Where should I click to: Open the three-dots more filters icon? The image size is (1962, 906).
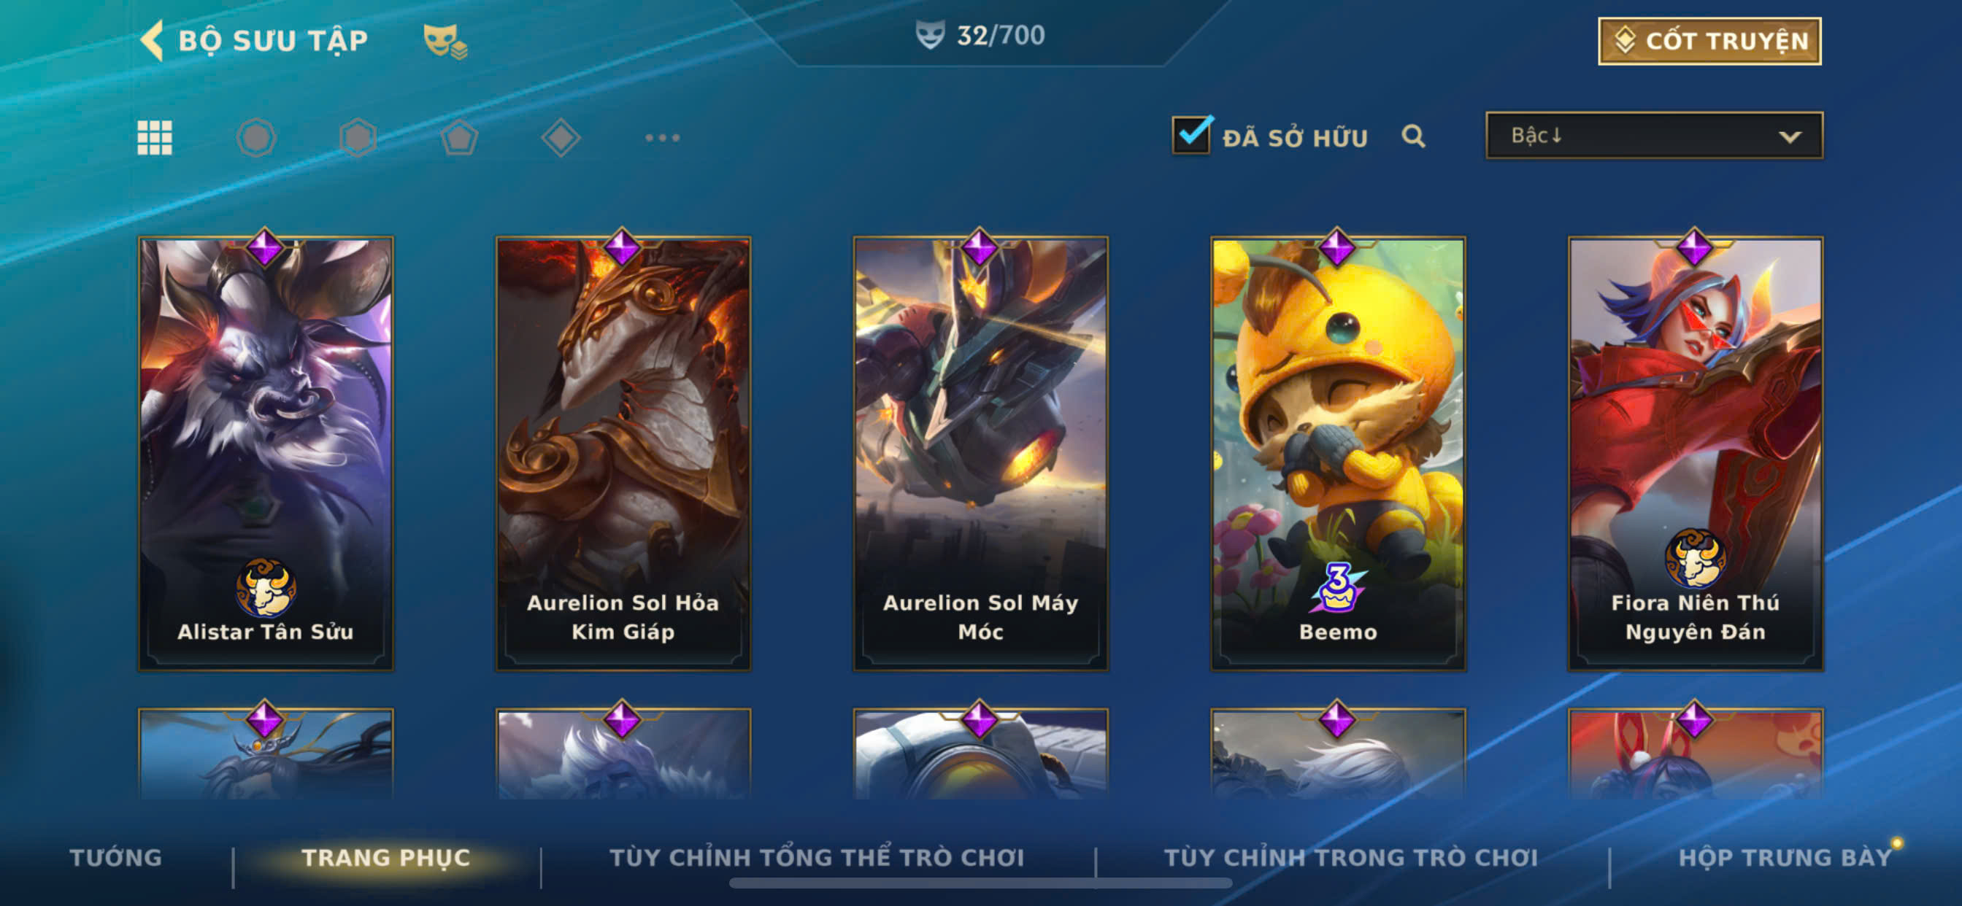[x=662, y=138]
